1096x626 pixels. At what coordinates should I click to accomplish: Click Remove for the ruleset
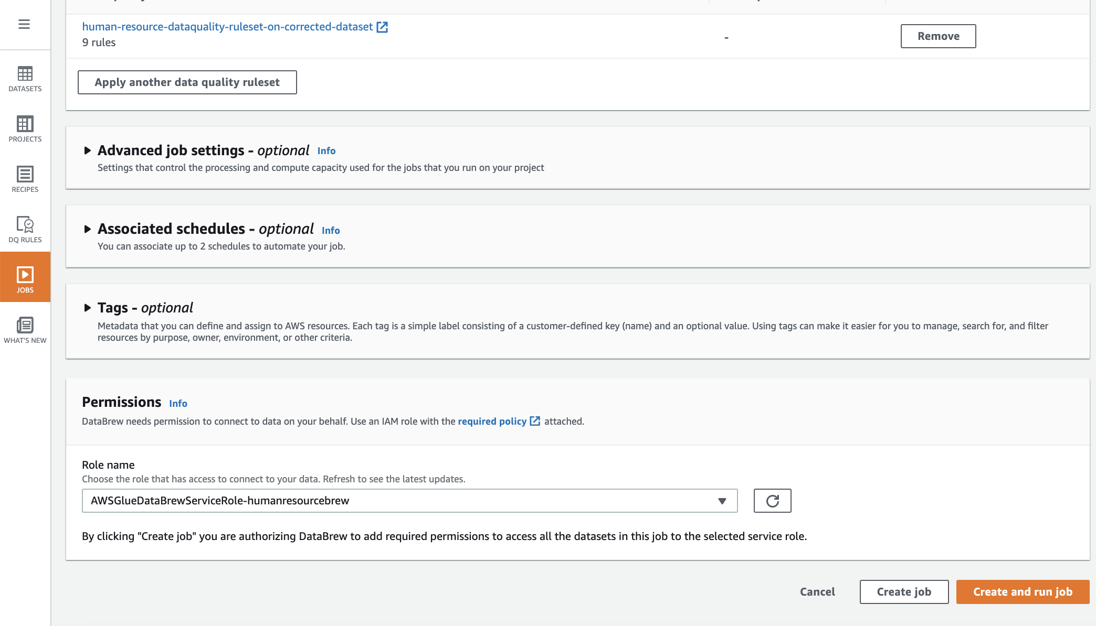point(938,36)
